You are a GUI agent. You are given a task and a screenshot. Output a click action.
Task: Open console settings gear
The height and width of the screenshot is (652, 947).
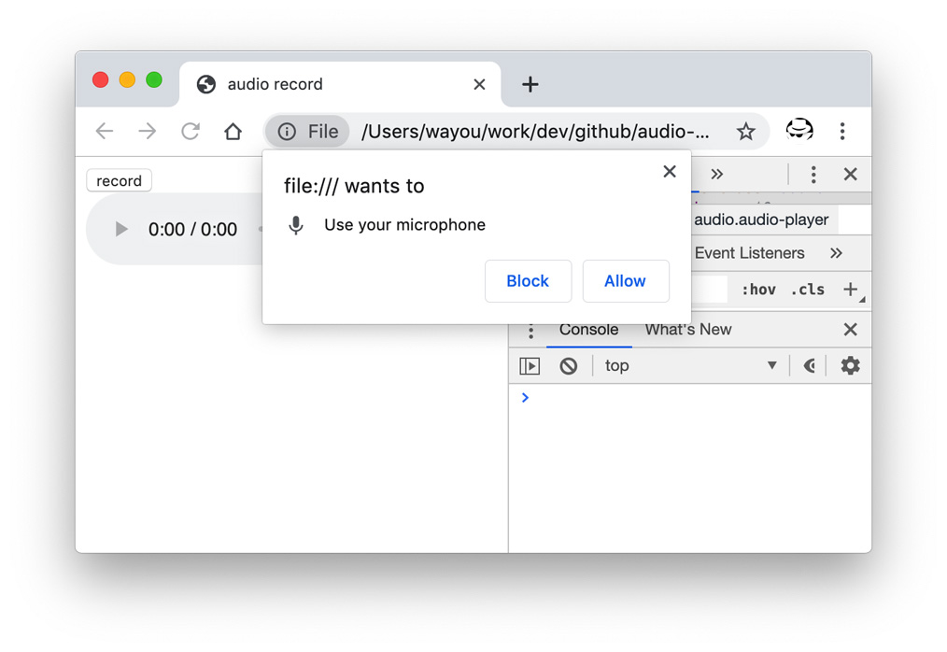coord(851,366)
